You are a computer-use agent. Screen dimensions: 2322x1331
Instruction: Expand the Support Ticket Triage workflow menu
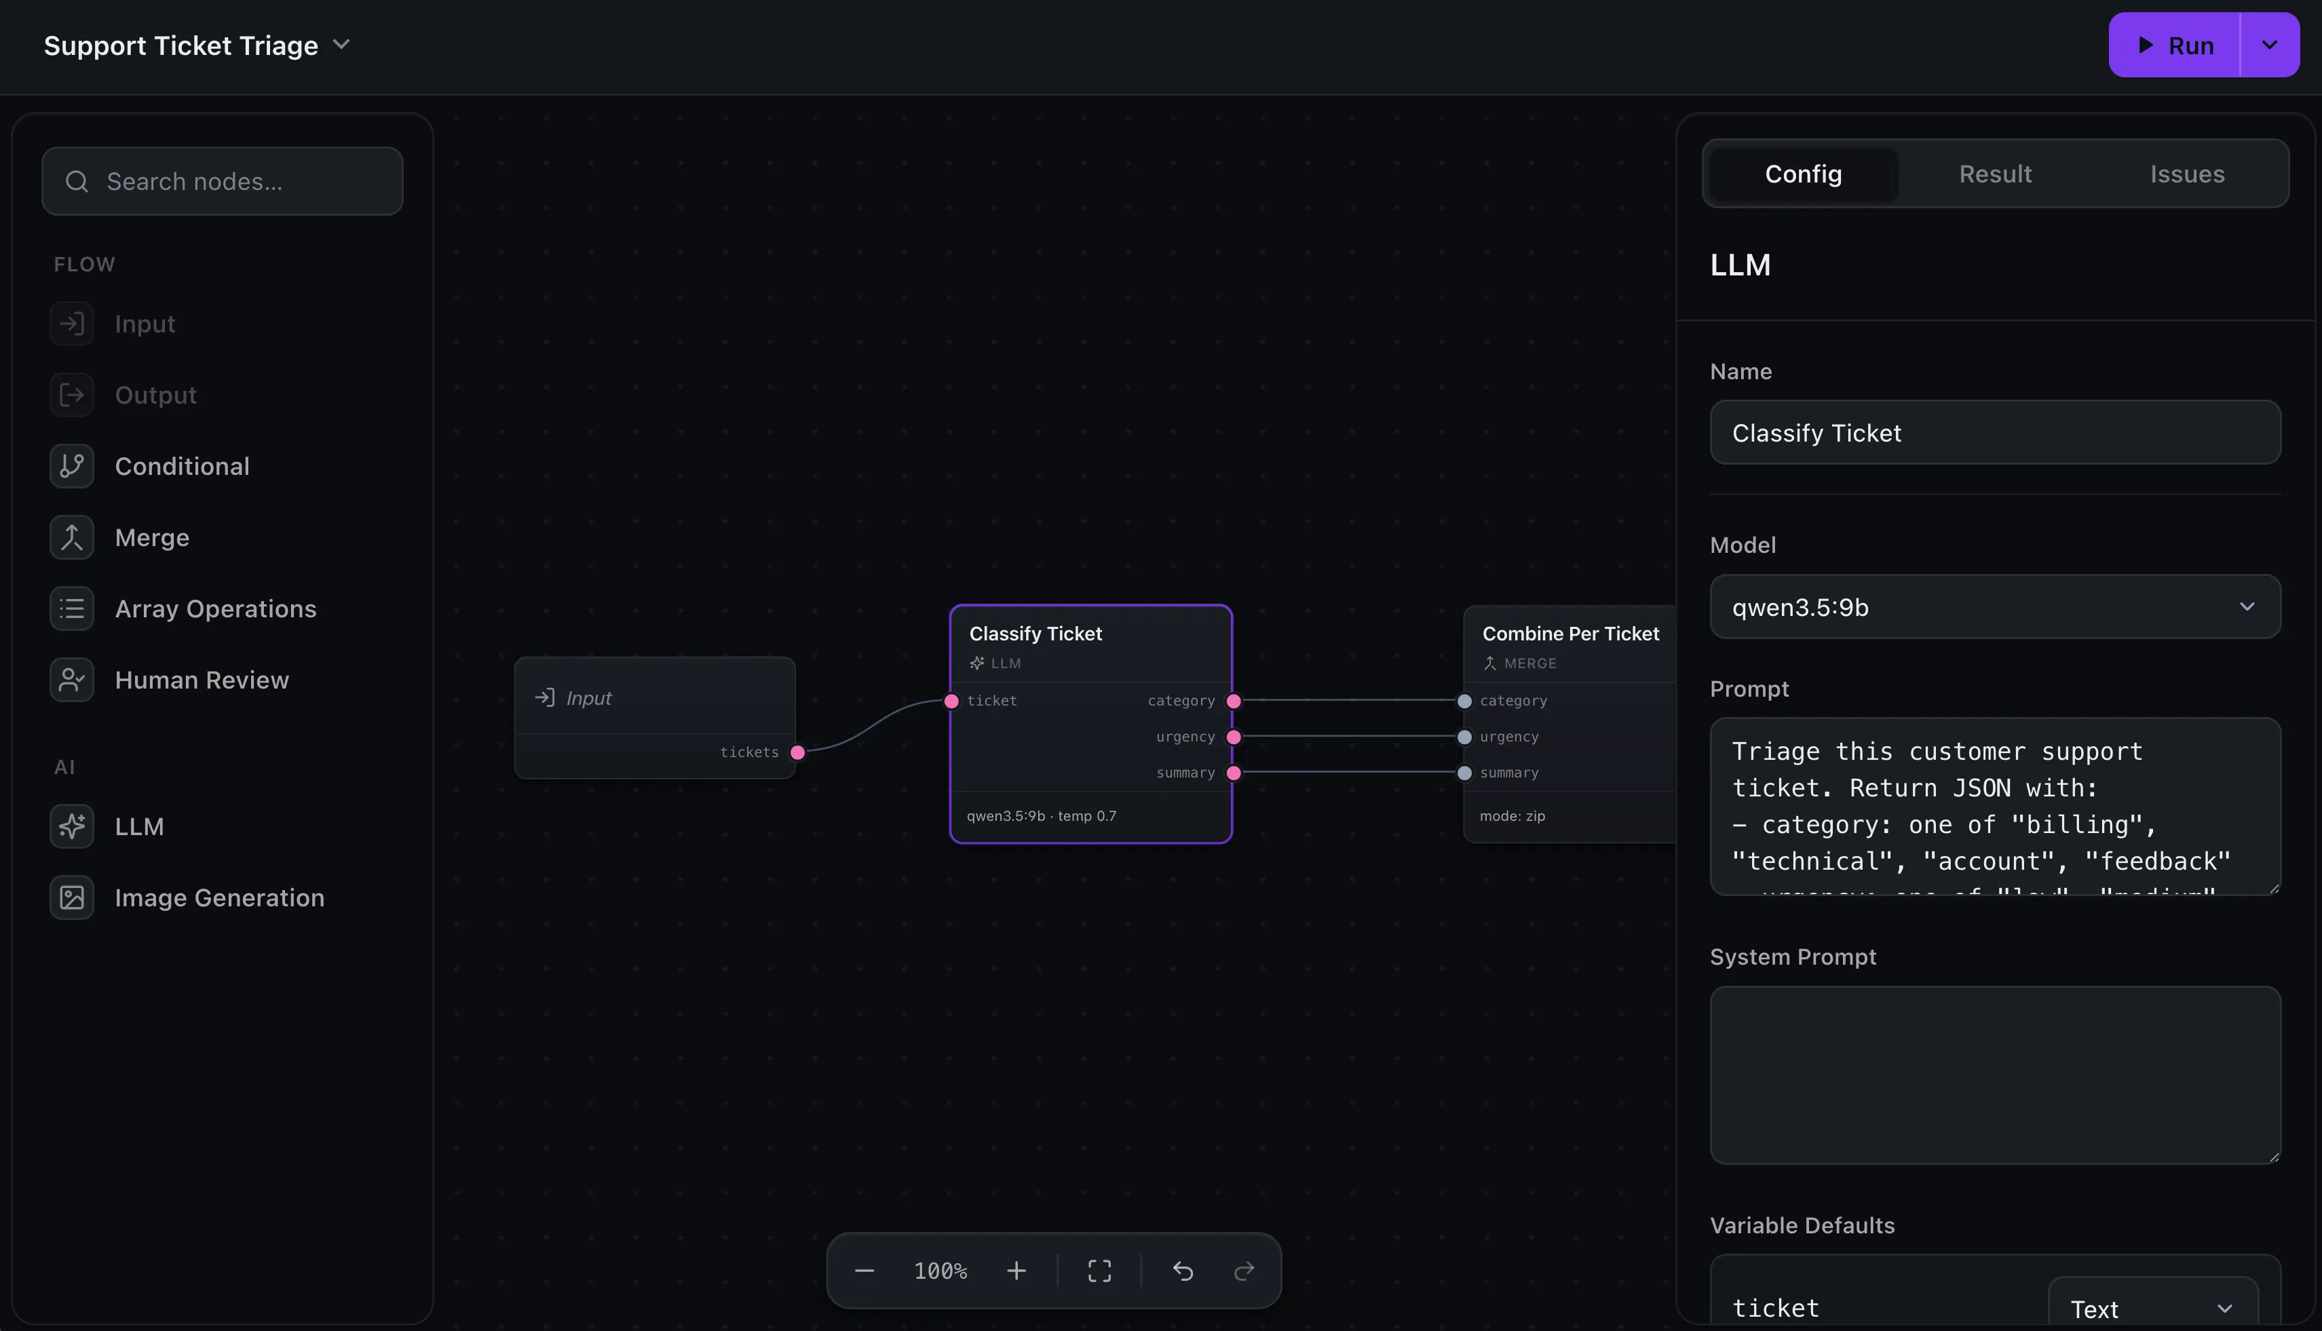(x=341, y=44)
